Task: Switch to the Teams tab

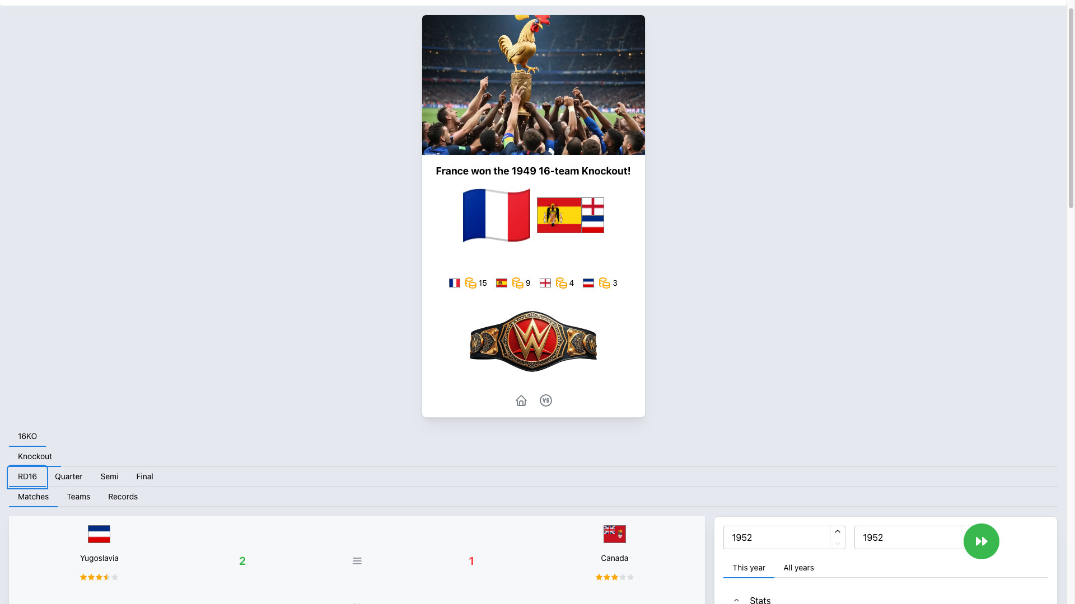Action: pyautogui.click(x=78, y=497)
